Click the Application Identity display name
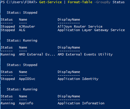Image resolution: width=130 pixels, height=109 pixels. pos(78,79)
